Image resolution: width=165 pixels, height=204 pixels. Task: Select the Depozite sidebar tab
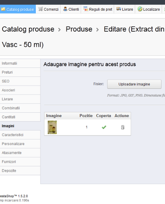pos(20,171)
